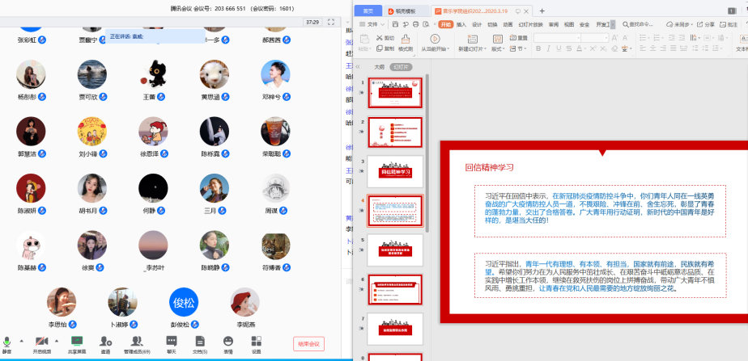The width and height of the screenshot is (748, 361).
Task: Click the 文档 documents icon
Action: coord(199,342)
